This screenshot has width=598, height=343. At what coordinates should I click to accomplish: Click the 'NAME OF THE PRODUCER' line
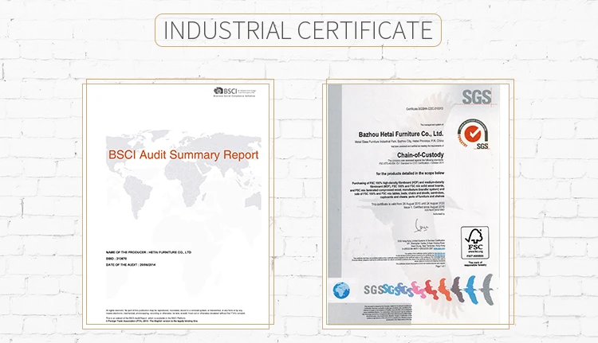coord(148,252)
